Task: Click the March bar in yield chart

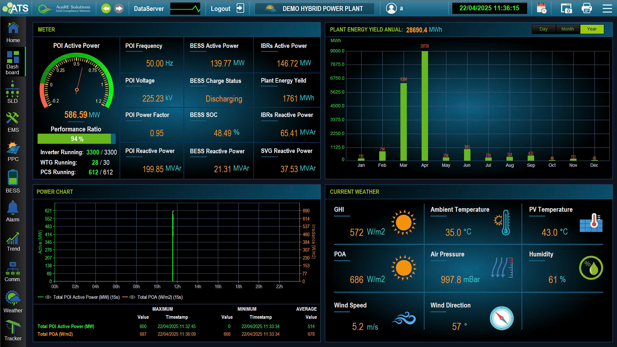Action: (403, 122)
